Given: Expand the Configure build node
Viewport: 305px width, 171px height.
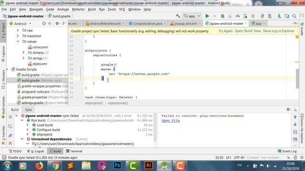Looking at the screenshot, I should [x=28, y=130].
